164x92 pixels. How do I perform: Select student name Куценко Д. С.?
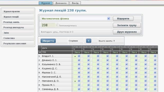pyautogui.click(x=49, y=68)
